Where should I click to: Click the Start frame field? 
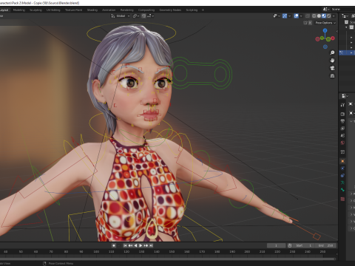pos(304,245)
